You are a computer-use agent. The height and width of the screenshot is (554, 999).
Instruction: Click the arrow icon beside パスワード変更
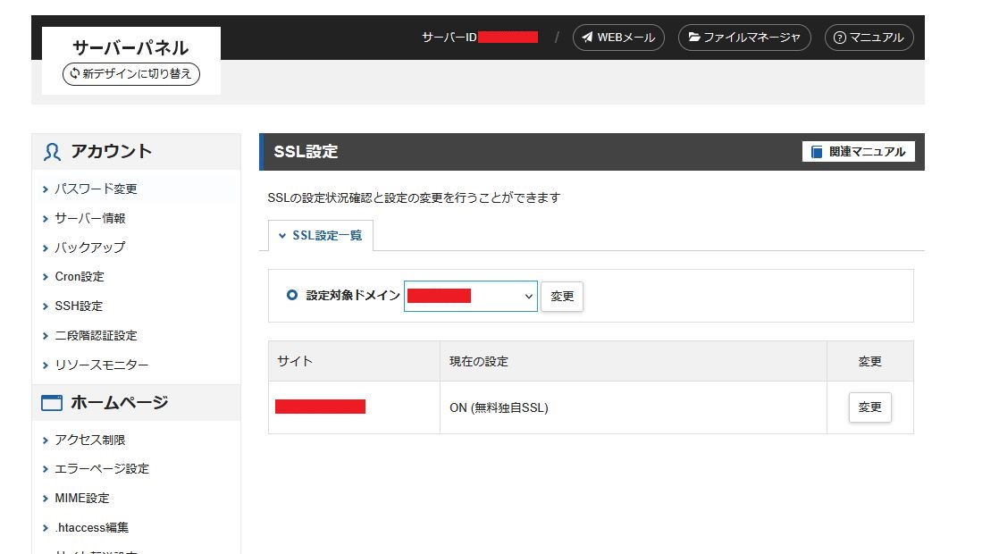tap(46, 189)
